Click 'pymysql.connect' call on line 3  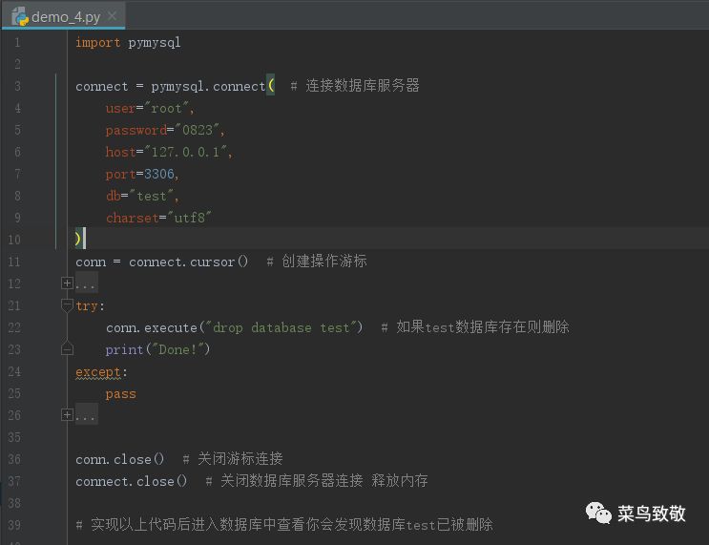[x=208, y=87]
